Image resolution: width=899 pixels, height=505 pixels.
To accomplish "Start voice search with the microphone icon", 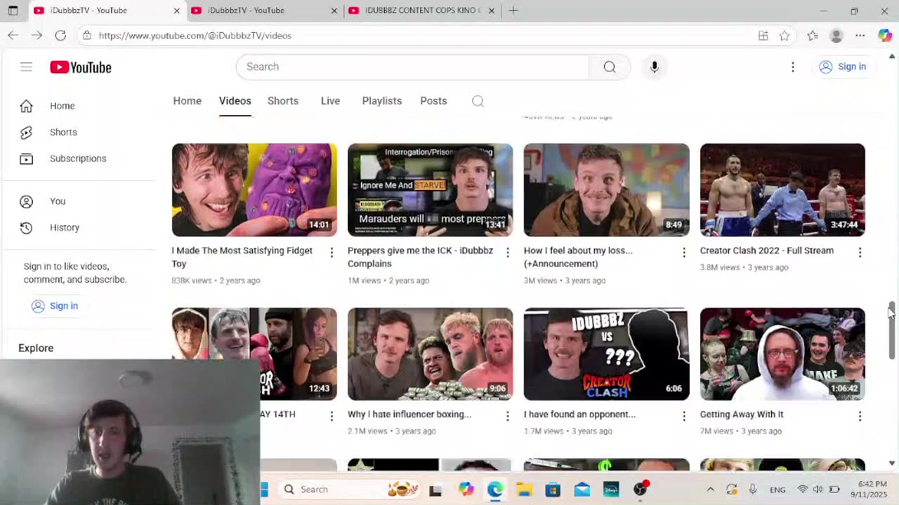I will point(654,67).
